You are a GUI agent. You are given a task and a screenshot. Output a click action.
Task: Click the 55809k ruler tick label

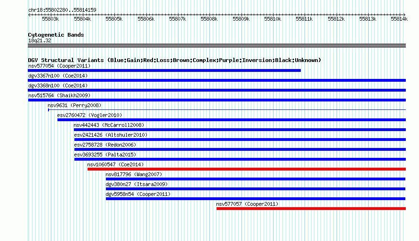[241, 19]
